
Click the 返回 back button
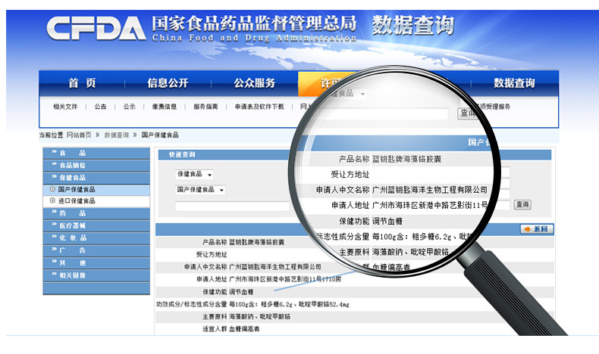537,229
